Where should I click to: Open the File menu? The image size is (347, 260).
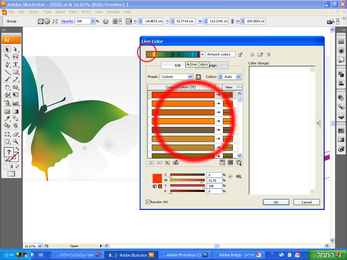pos(11,12)
